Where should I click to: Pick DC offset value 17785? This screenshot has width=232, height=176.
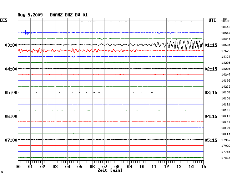[x=226, y=152]
